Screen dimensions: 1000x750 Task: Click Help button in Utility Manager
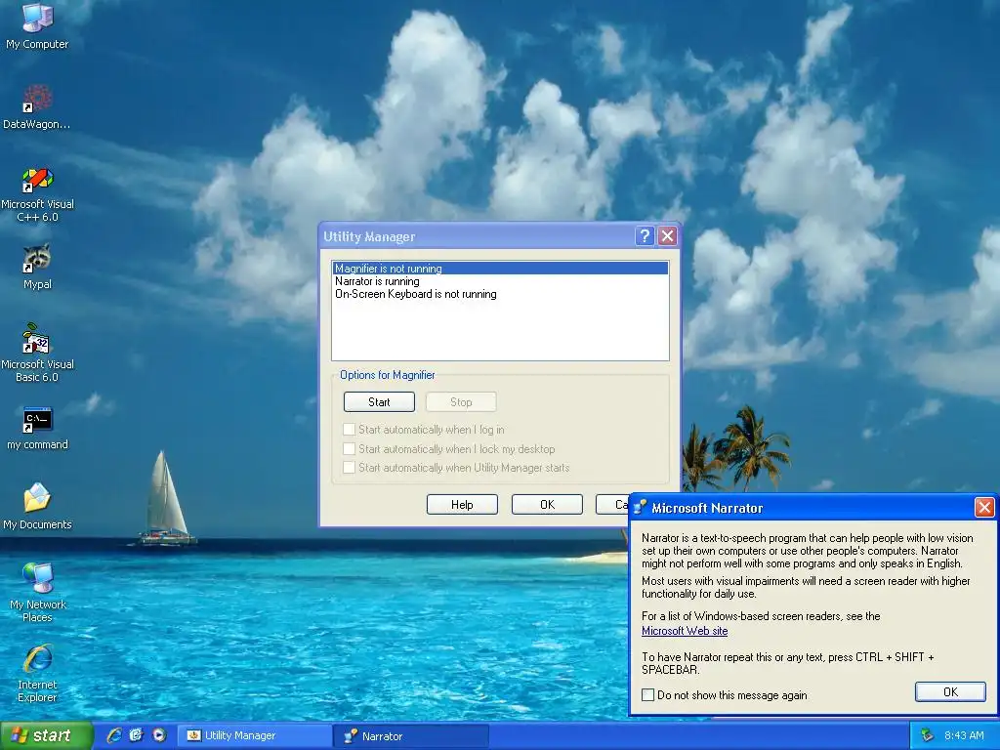462,505
